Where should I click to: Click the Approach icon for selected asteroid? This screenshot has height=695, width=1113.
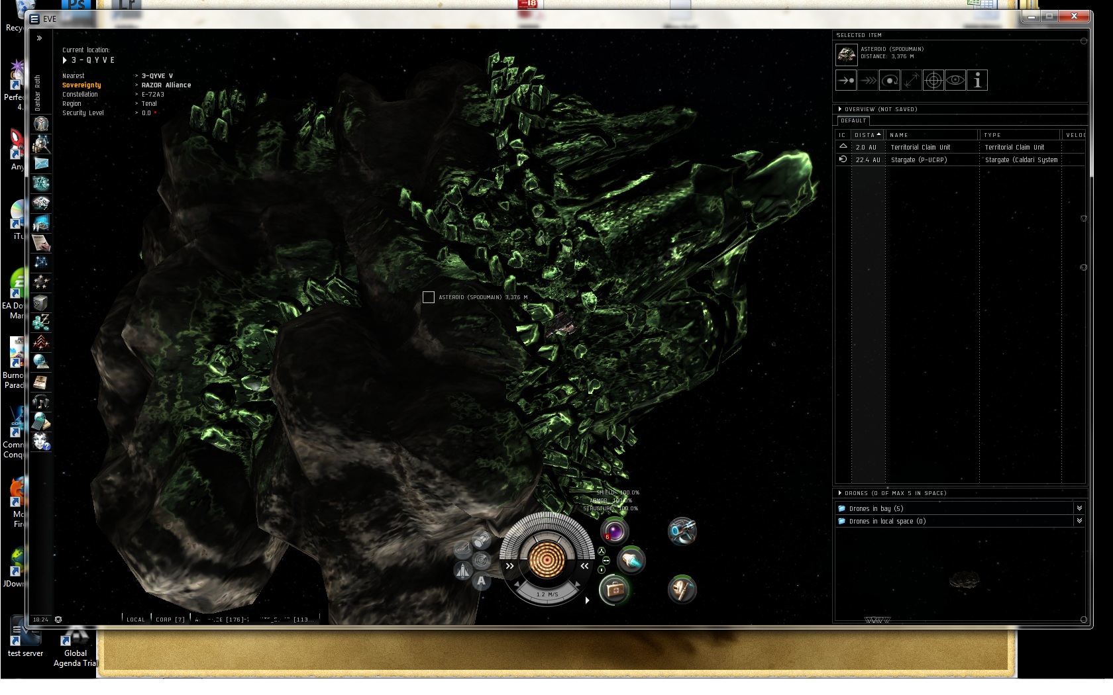[x=846, y=81]
